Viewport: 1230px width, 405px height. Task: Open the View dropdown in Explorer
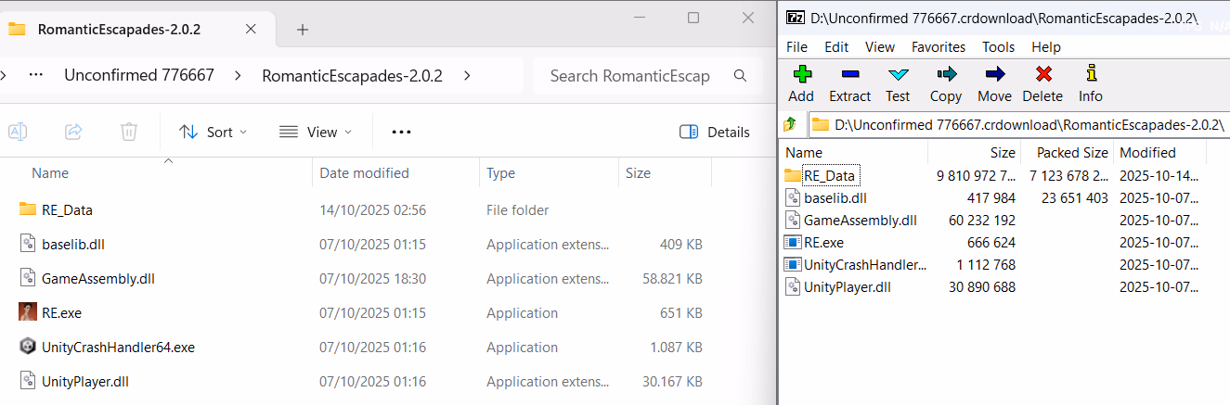tap(316, 132)
